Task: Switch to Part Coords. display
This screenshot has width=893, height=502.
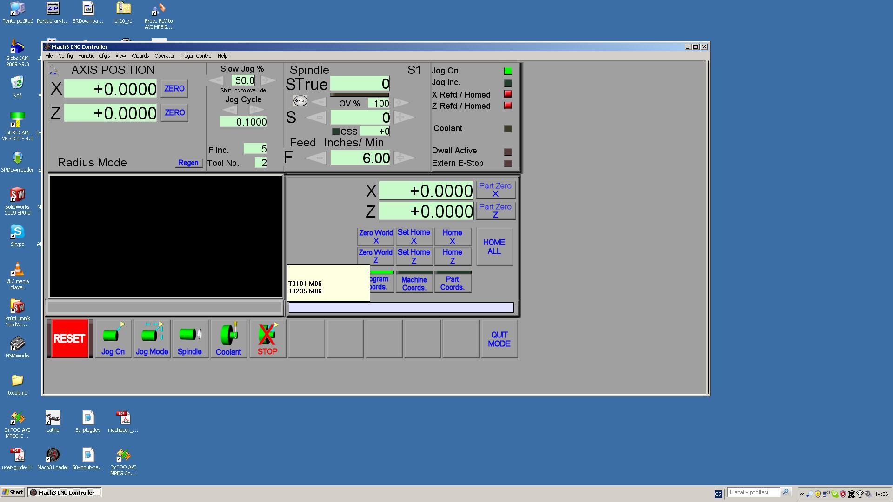Action: [x=453, y=283]
